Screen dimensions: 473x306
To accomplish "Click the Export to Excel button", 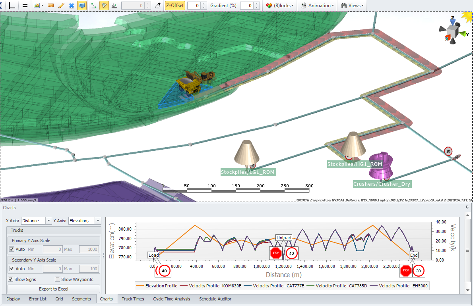I will 53,289.
